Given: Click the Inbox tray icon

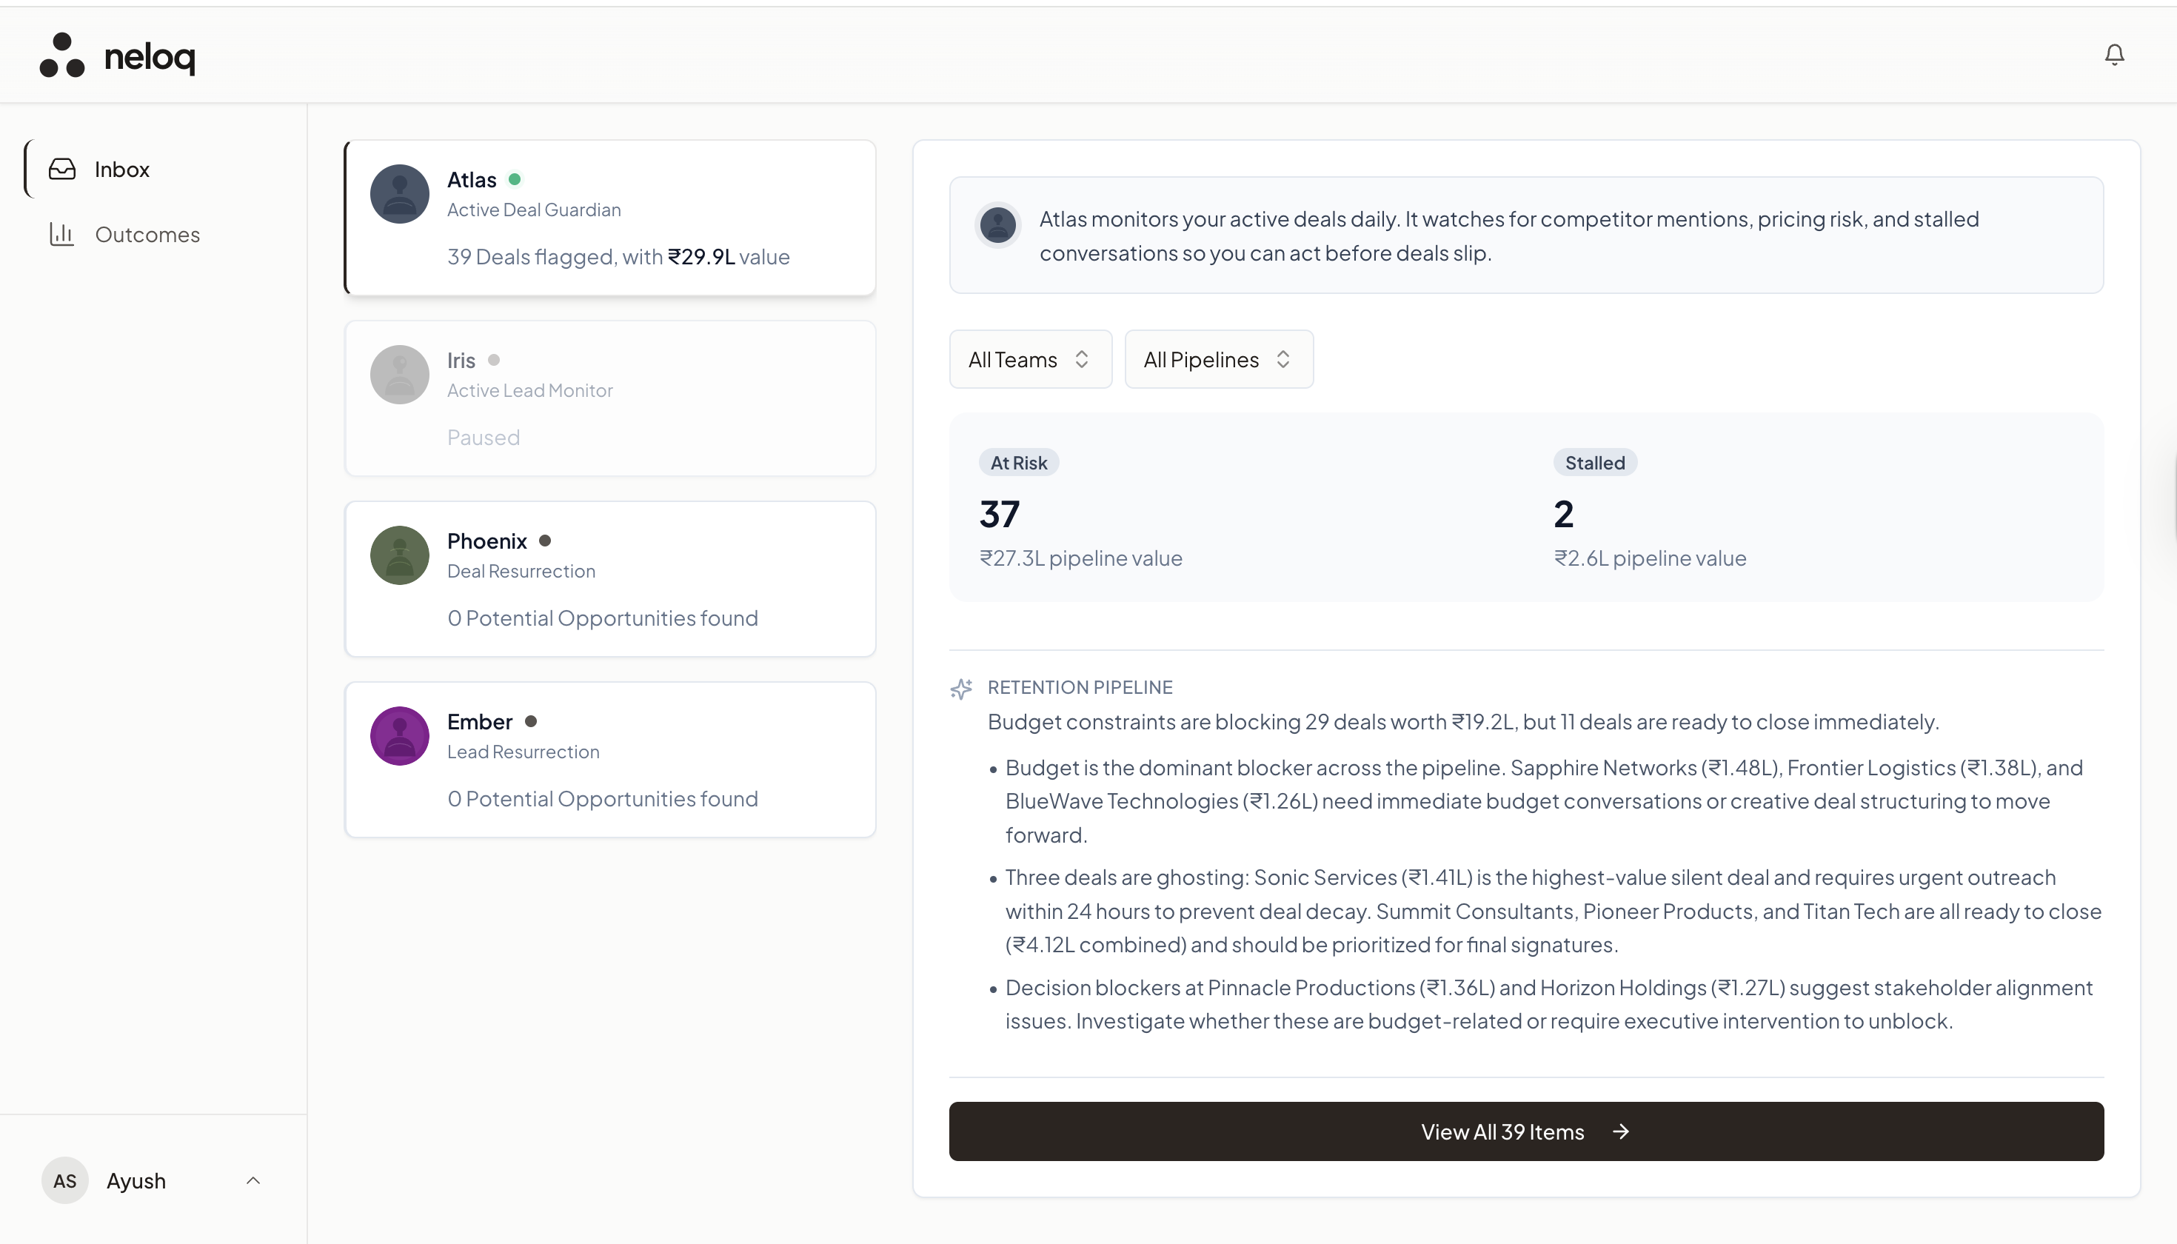Looking at the screenshot, I should coord(61,169).
